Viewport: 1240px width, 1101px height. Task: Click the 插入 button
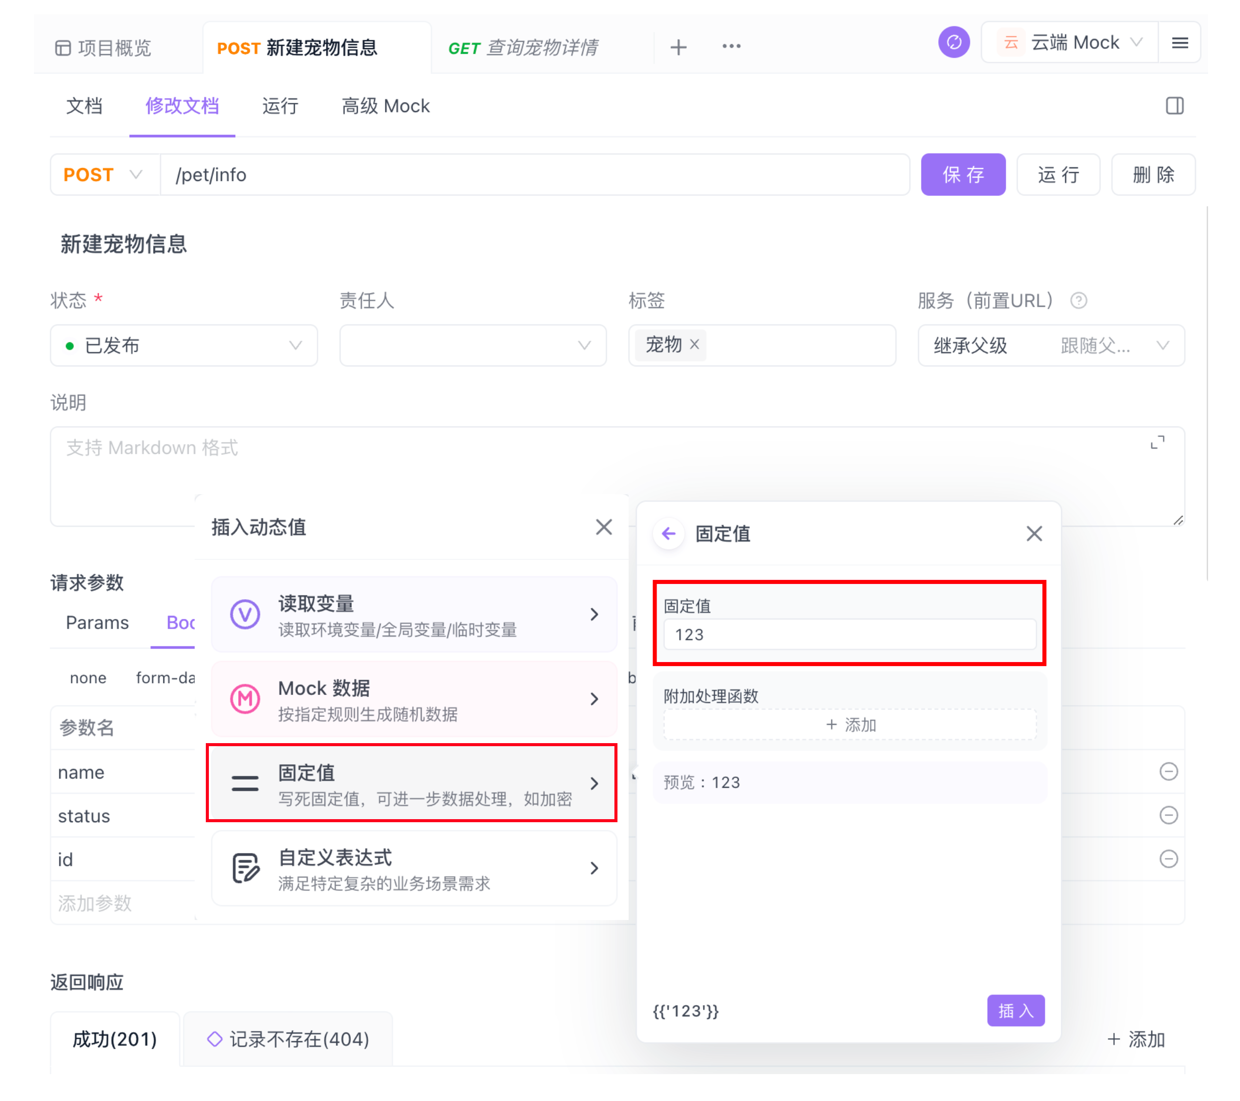point(1015,1010)
